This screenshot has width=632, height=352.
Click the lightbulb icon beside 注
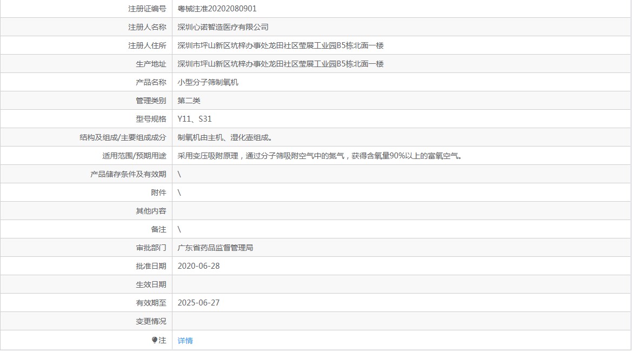tap(155, 340)
